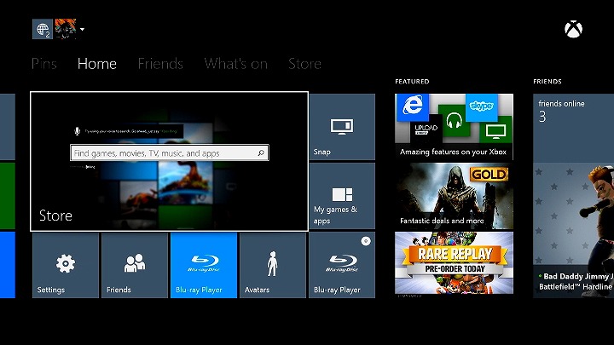
Task: Click the green TV icon in featured tile
Action: click(x=495, y=129)
